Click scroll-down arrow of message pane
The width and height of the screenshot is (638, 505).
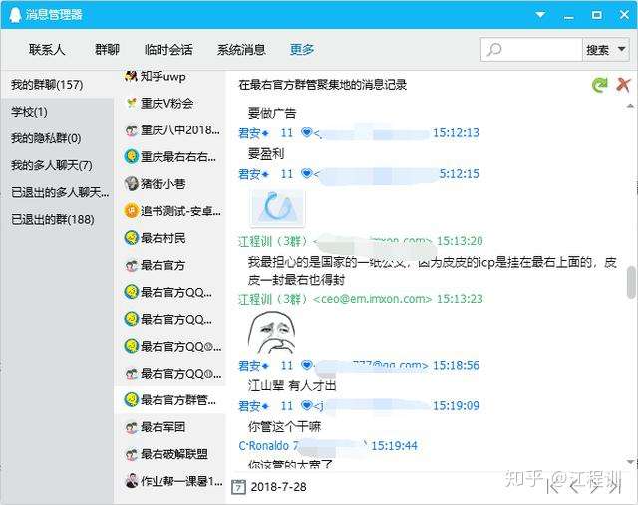coord(630,461)
